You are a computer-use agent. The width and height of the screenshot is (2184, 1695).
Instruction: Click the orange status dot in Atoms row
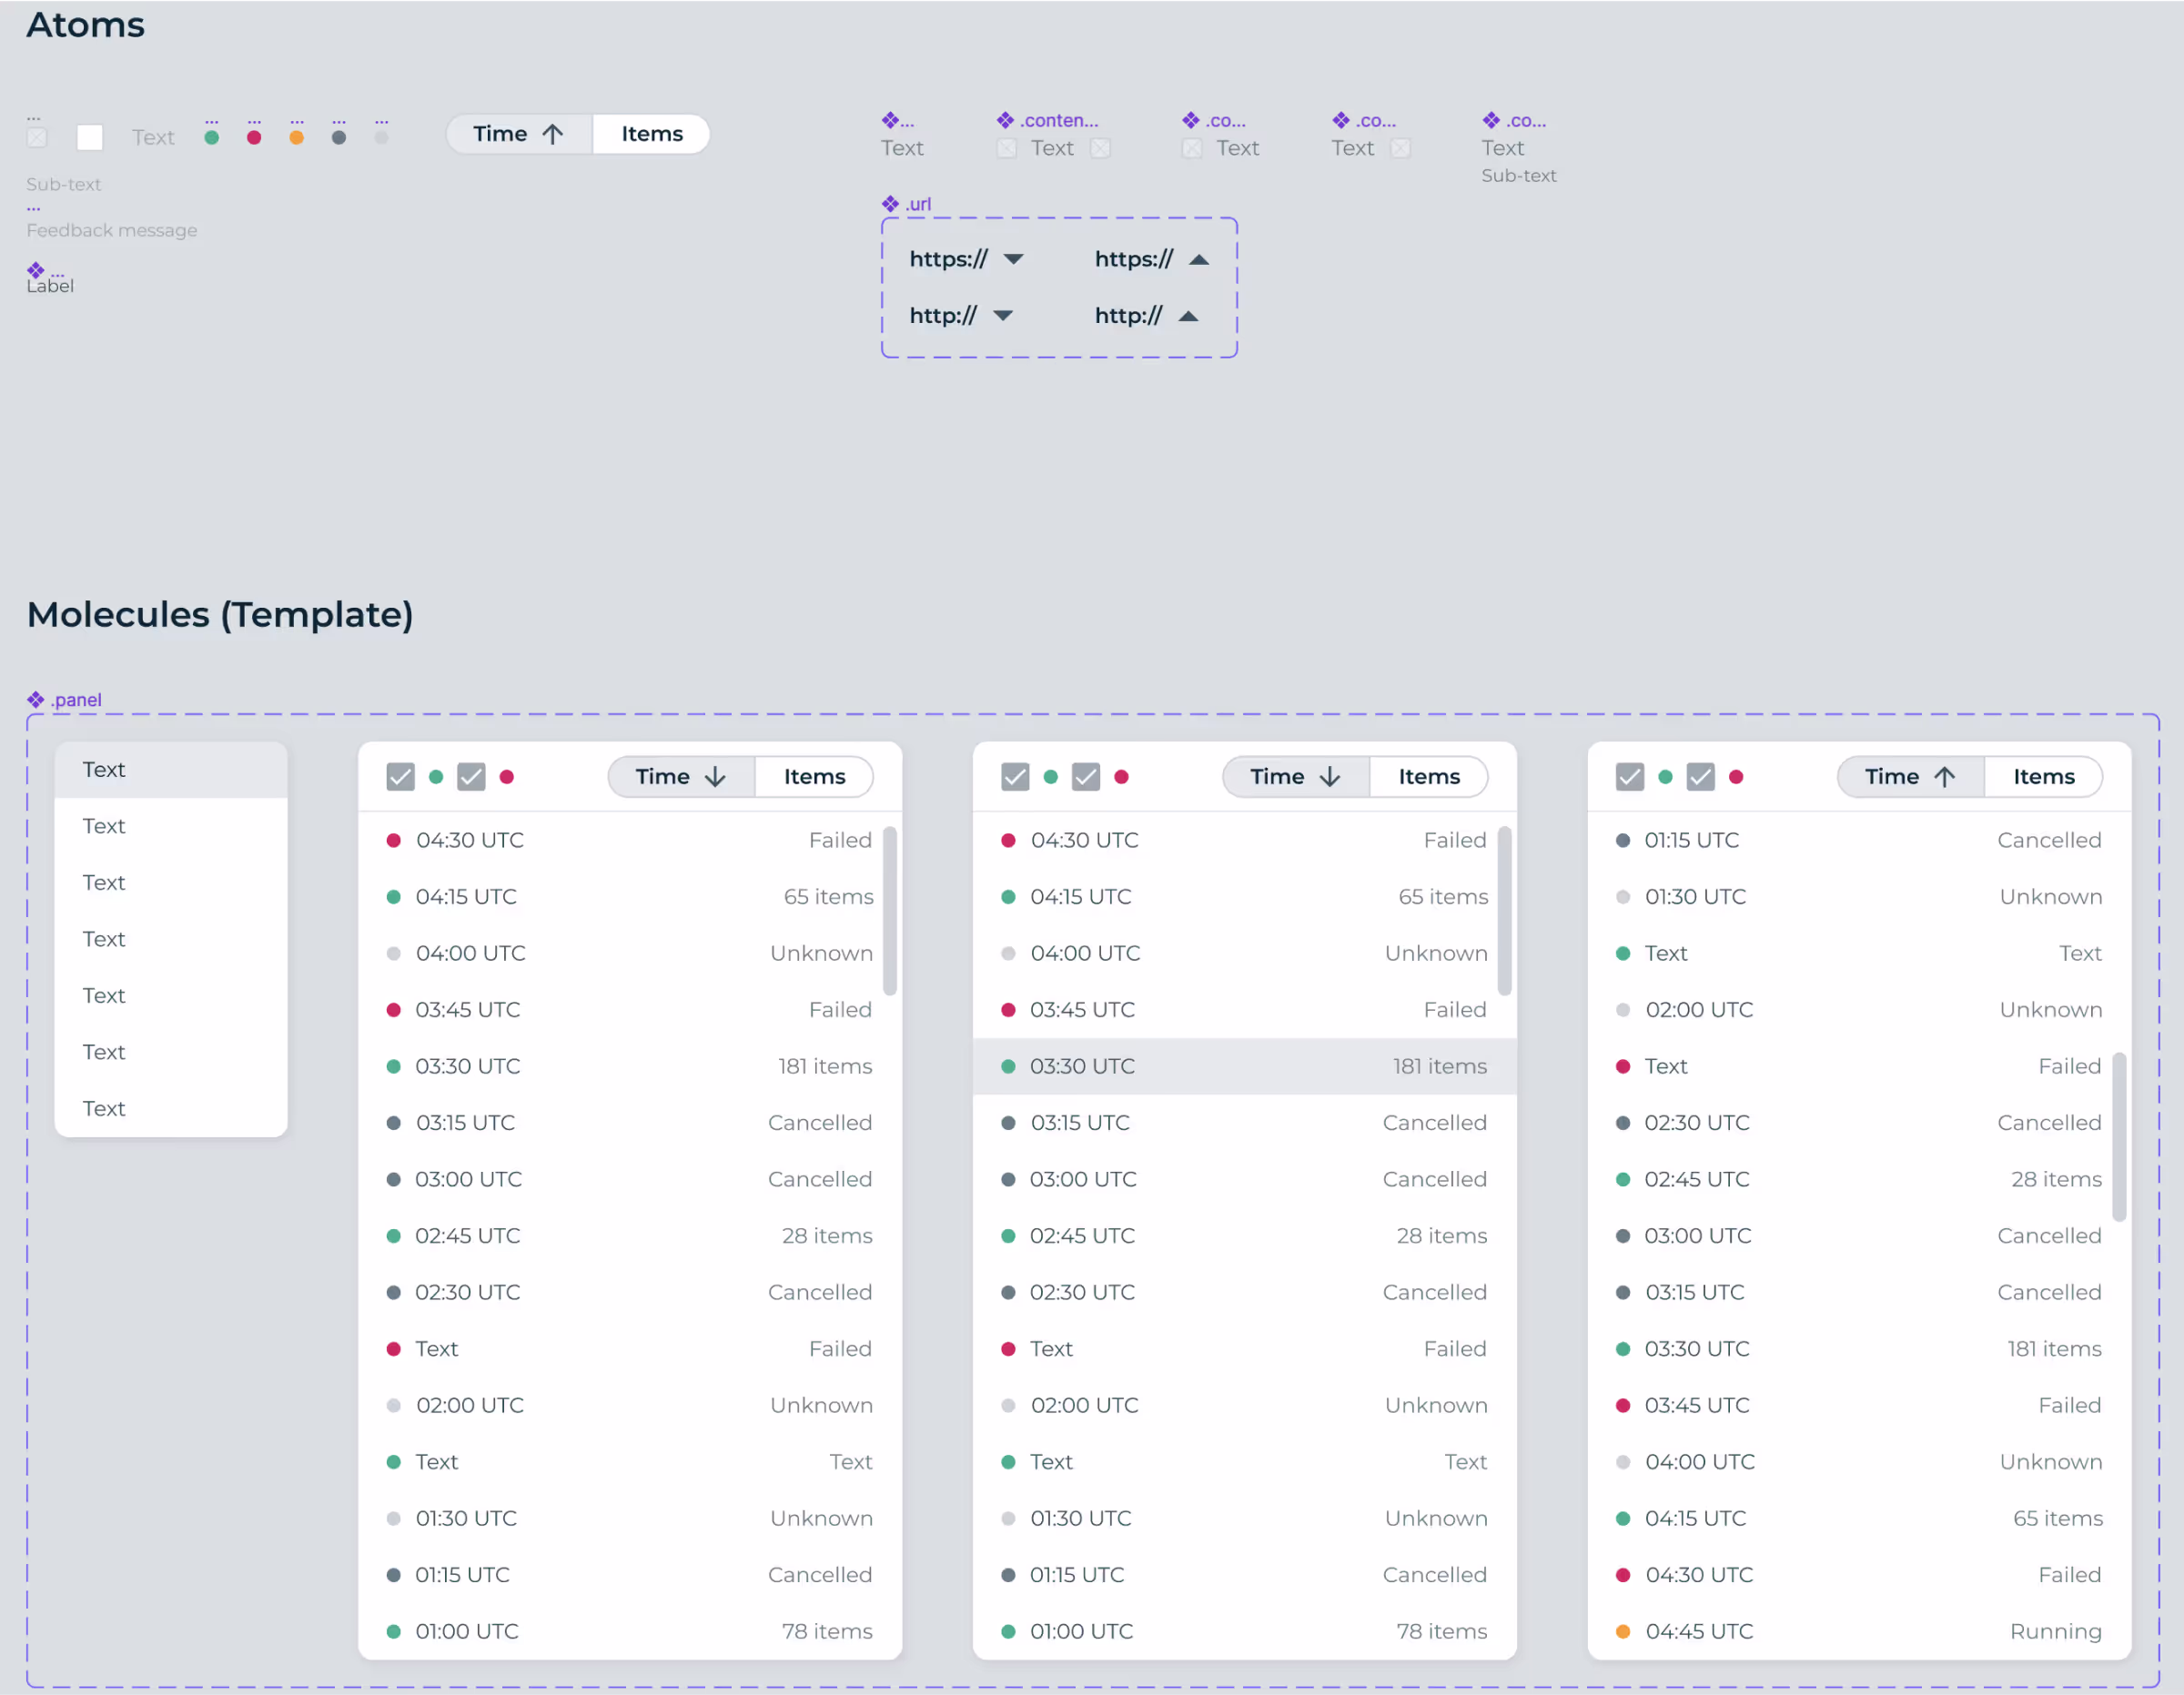[296, 138]
